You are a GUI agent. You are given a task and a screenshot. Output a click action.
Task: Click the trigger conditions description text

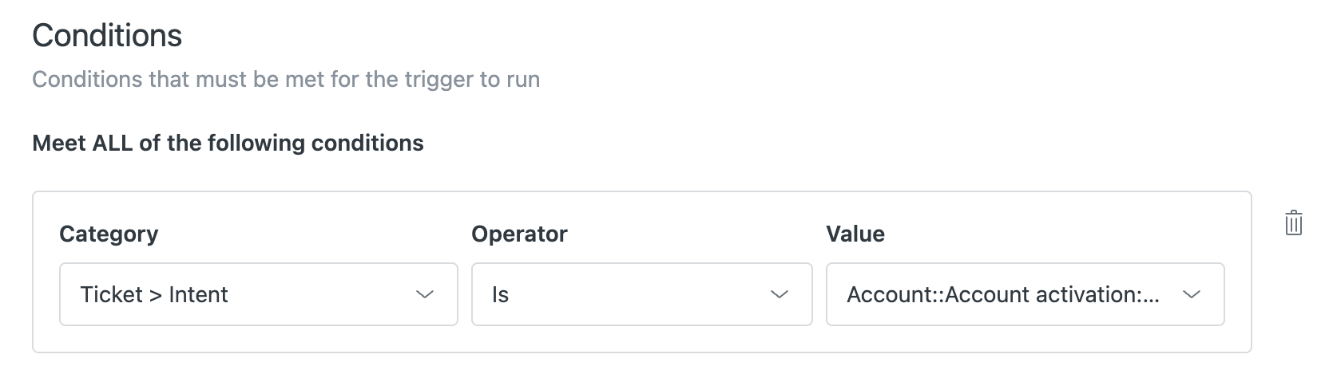[286, 80]
